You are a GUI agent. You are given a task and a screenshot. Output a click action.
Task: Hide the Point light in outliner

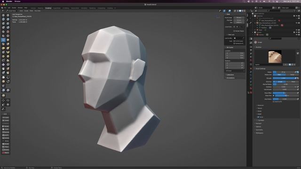[297, 30]
